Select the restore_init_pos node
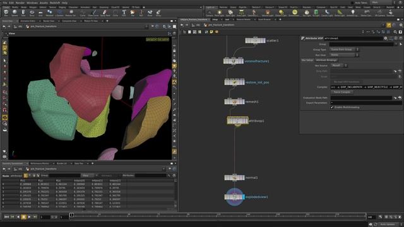The height and width of the screenshot is (227, 404). tap(234, 82)
